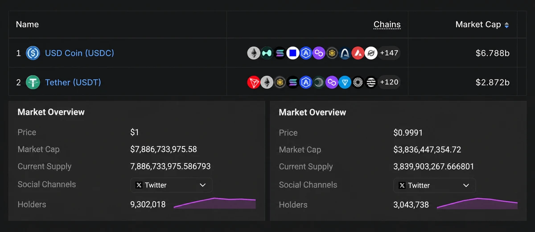
Task: Click the Base blue square chain icon
Action: tap(292, 53)
